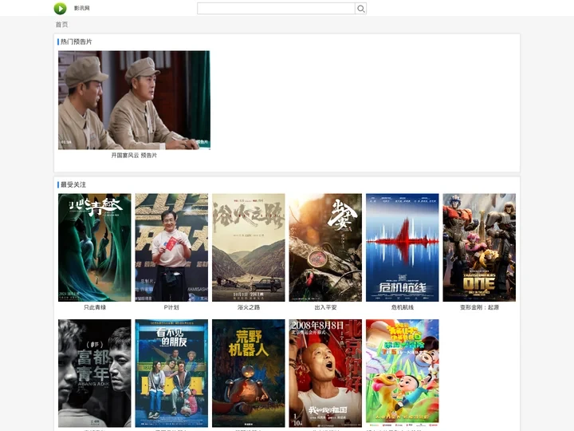The height and width of the screenshot is (431, 574).
Task: Open the 富都青年 movie poster
Action: [x=94, y=373]
